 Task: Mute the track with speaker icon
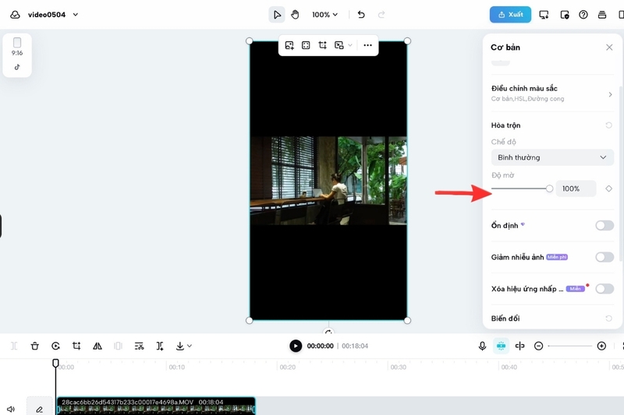pos(11,409)
